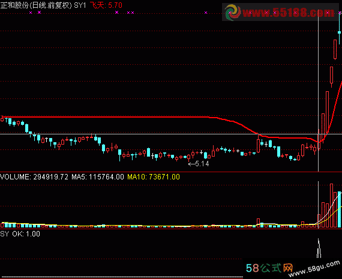Click the SY1 indicator name
This screenshot has height=279, width=342.
(x=80, y=5)
